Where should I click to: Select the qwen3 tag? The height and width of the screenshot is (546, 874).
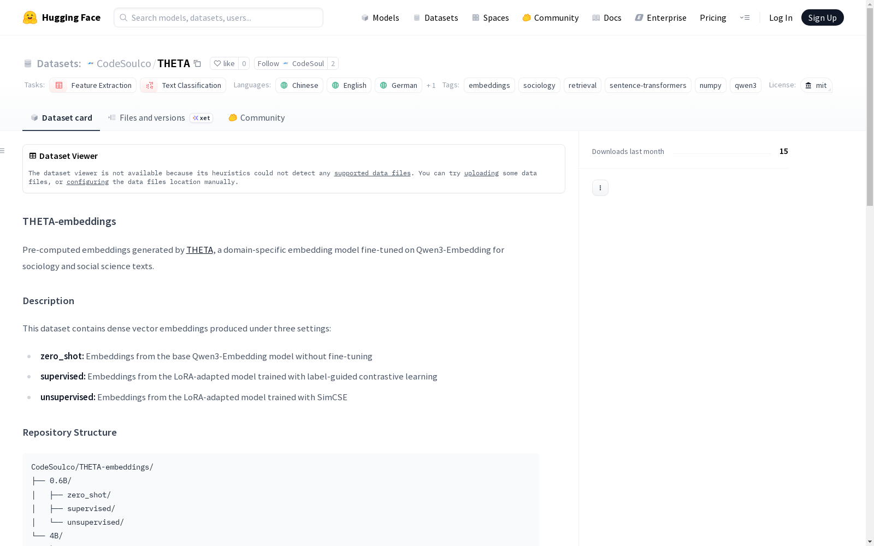pyautogui.click(x=746, y=85)
